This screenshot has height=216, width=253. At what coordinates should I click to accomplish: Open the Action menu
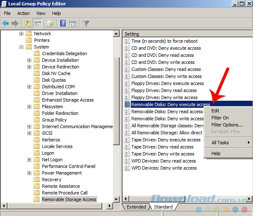pyautogui.click(x=23, y=13)
